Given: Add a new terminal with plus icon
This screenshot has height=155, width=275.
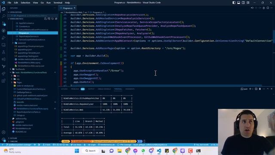Looking at the screenshot, I should pyautogui.click(x=250, y=89).
